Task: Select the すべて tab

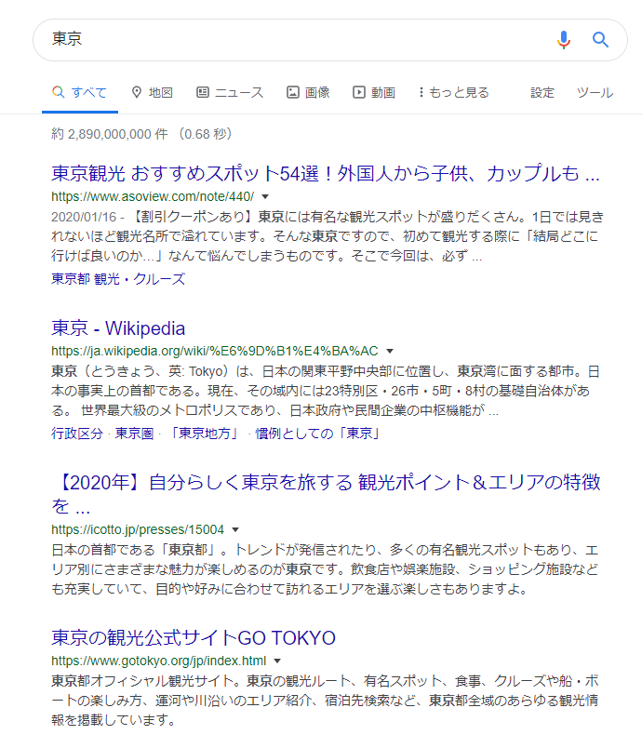Action: (80, 92)
